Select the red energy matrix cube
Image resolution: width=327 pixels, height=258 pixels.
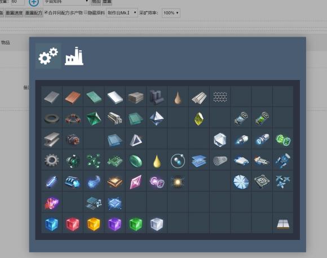coord(73,224)
